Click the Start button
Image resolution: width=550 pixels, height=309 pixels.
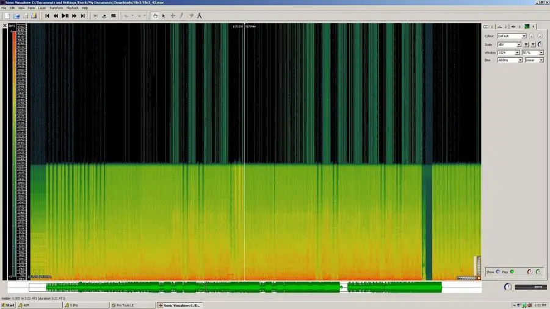pyautogui.click(x=8, y=305)
